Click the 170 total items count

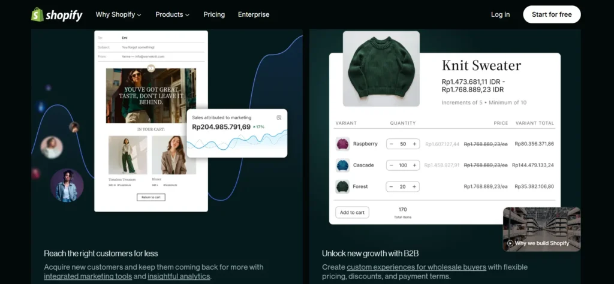pyautogui.click(x=402, y=209)
